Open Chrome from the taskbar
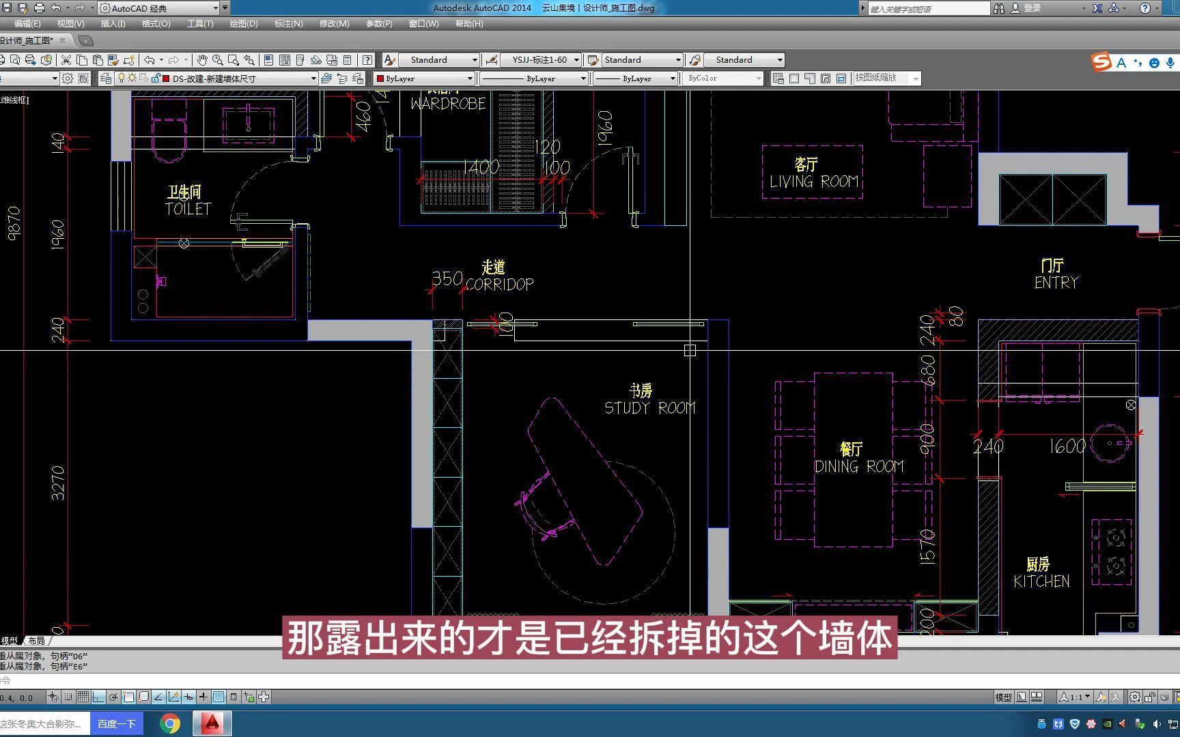Image resolution: width=1180 pixels, height=737 pixels. 170,723
